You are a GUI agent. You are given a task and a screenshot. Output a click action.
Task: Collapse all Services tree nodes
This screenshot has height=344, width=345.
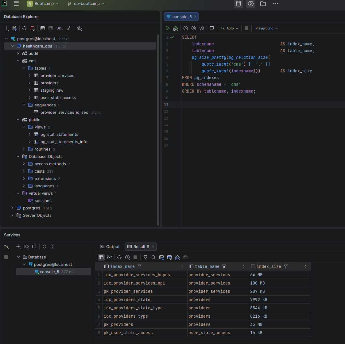pos(52,247)
